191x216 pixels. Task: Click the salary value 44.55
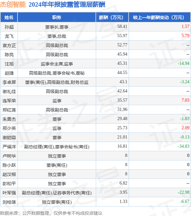point(122,73)
